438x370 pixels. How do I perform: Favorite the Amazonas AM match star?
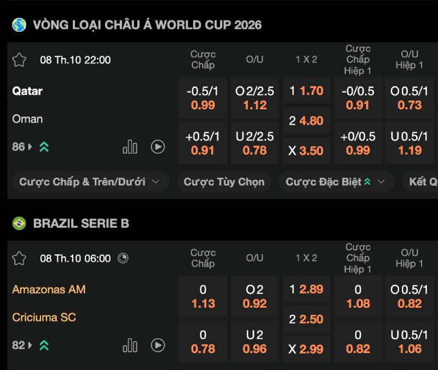(x=19, y=258)
